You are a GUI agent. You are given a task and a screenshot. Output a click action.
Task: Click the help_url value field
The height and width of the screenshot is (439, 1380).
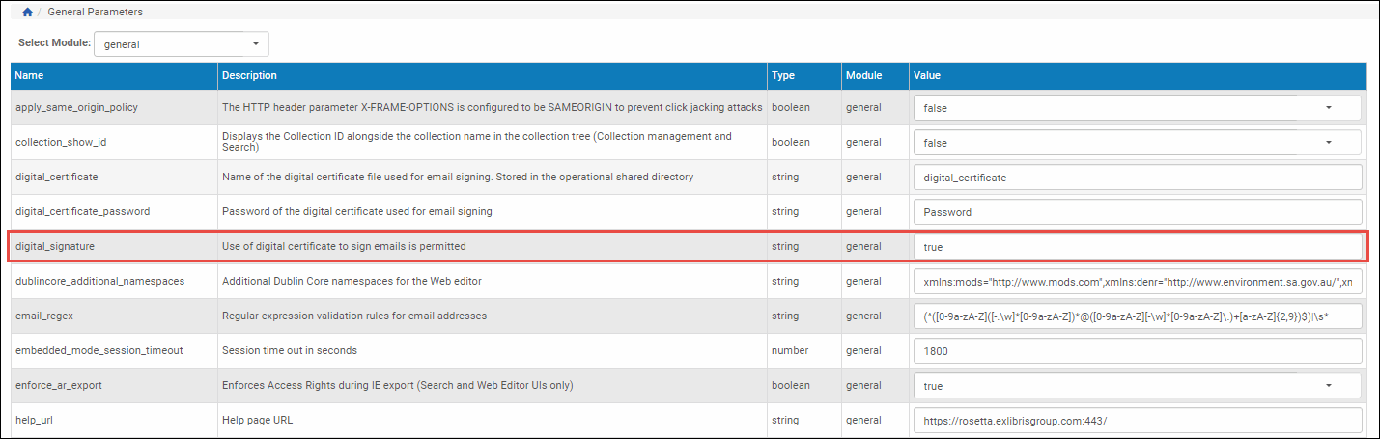click(x=1137, y=421)
